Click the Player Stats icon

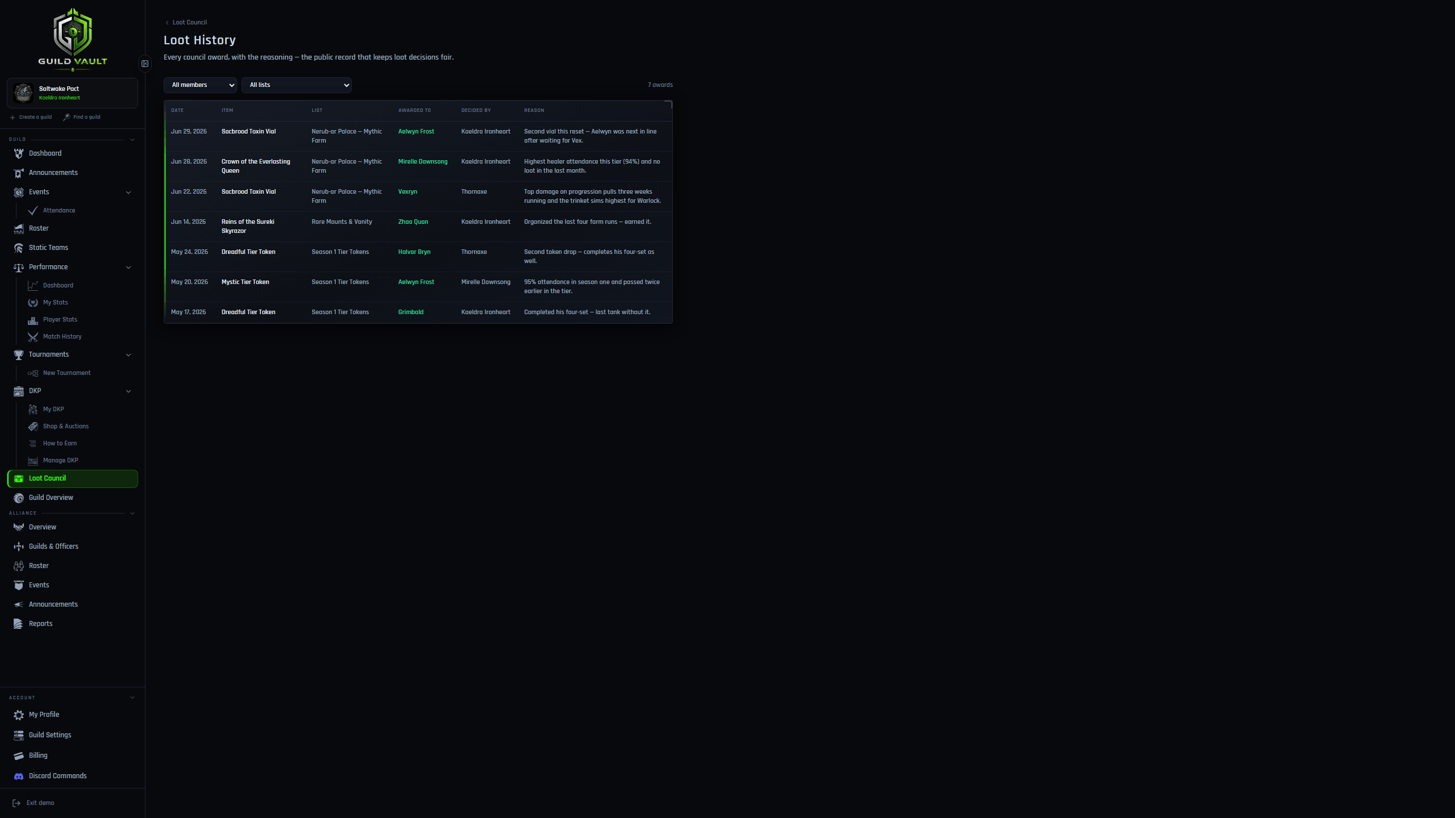[33, 320]
